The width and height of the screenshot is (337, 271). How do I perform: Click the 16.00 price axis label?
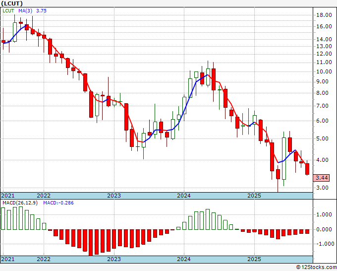click(324, 26)
